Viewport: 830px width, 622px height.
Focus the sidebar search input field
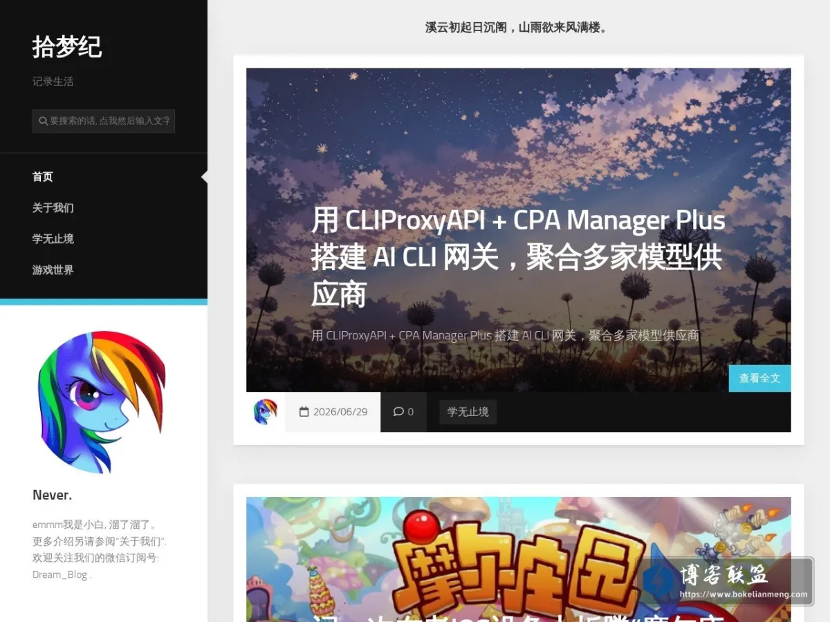click(104, 121)
